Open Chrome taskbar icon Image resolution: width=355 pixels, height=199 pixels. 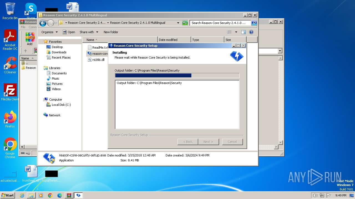point(50,195)
